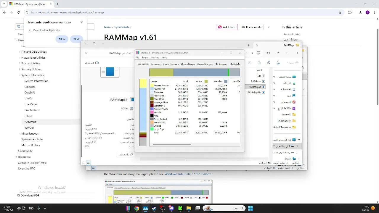Viewport: 379px width, 213px height.
Task: Open Windows Internals book link
Action: [x=188, y=174]
